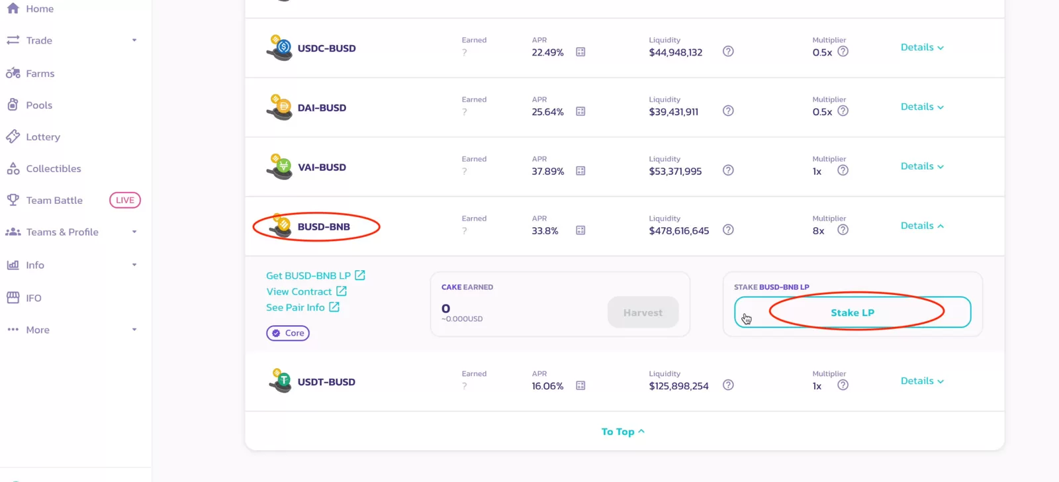The image size is (1059, 482).
Task: Click the More ellipsis icon
Action: [13, 329]
